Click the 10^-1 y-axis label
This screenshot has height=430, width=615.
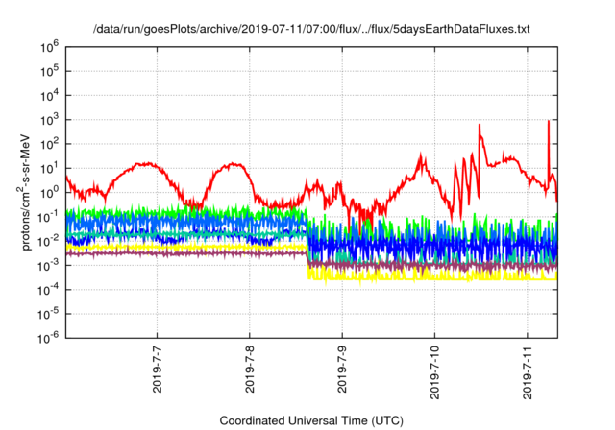pyautogui.click(x=48, y=217)
